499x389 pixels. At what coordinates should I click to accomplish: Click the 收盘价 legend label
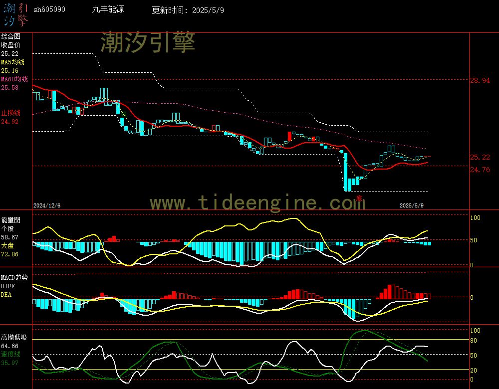coord(11,45)
